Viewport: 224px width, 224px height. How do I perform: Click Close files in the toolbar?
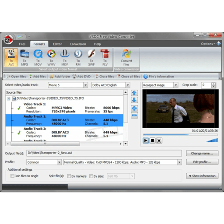pyautogui.click(x=104, y=77)
